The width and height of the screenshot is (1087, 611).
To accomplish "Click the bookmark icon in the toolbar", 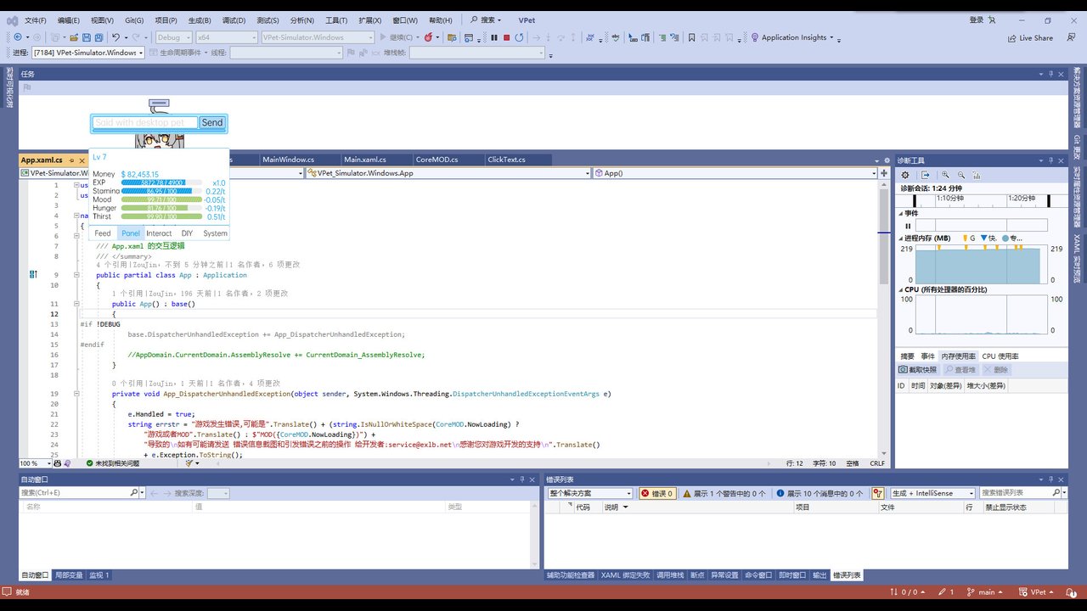I will [692, 37].
